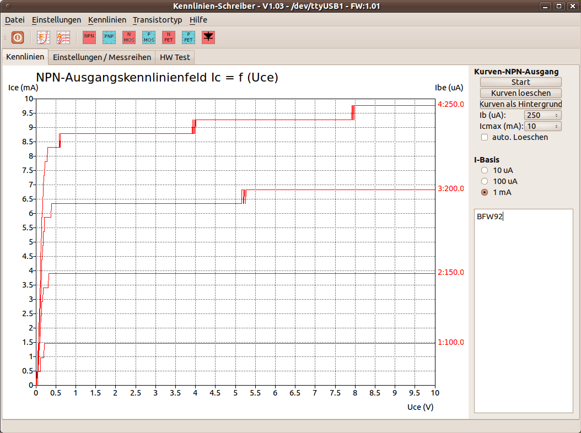The image size is (581, 433).
Task: Choose the P MOS transistor icon
Action: click(x=149, y=37)
